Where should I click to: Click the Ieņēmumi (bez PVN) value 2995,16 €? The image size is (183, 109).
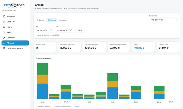66,48
